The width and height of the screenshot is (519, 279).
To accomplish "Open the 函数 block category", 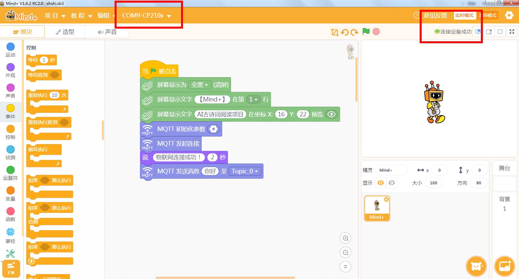I will point(10,215).
